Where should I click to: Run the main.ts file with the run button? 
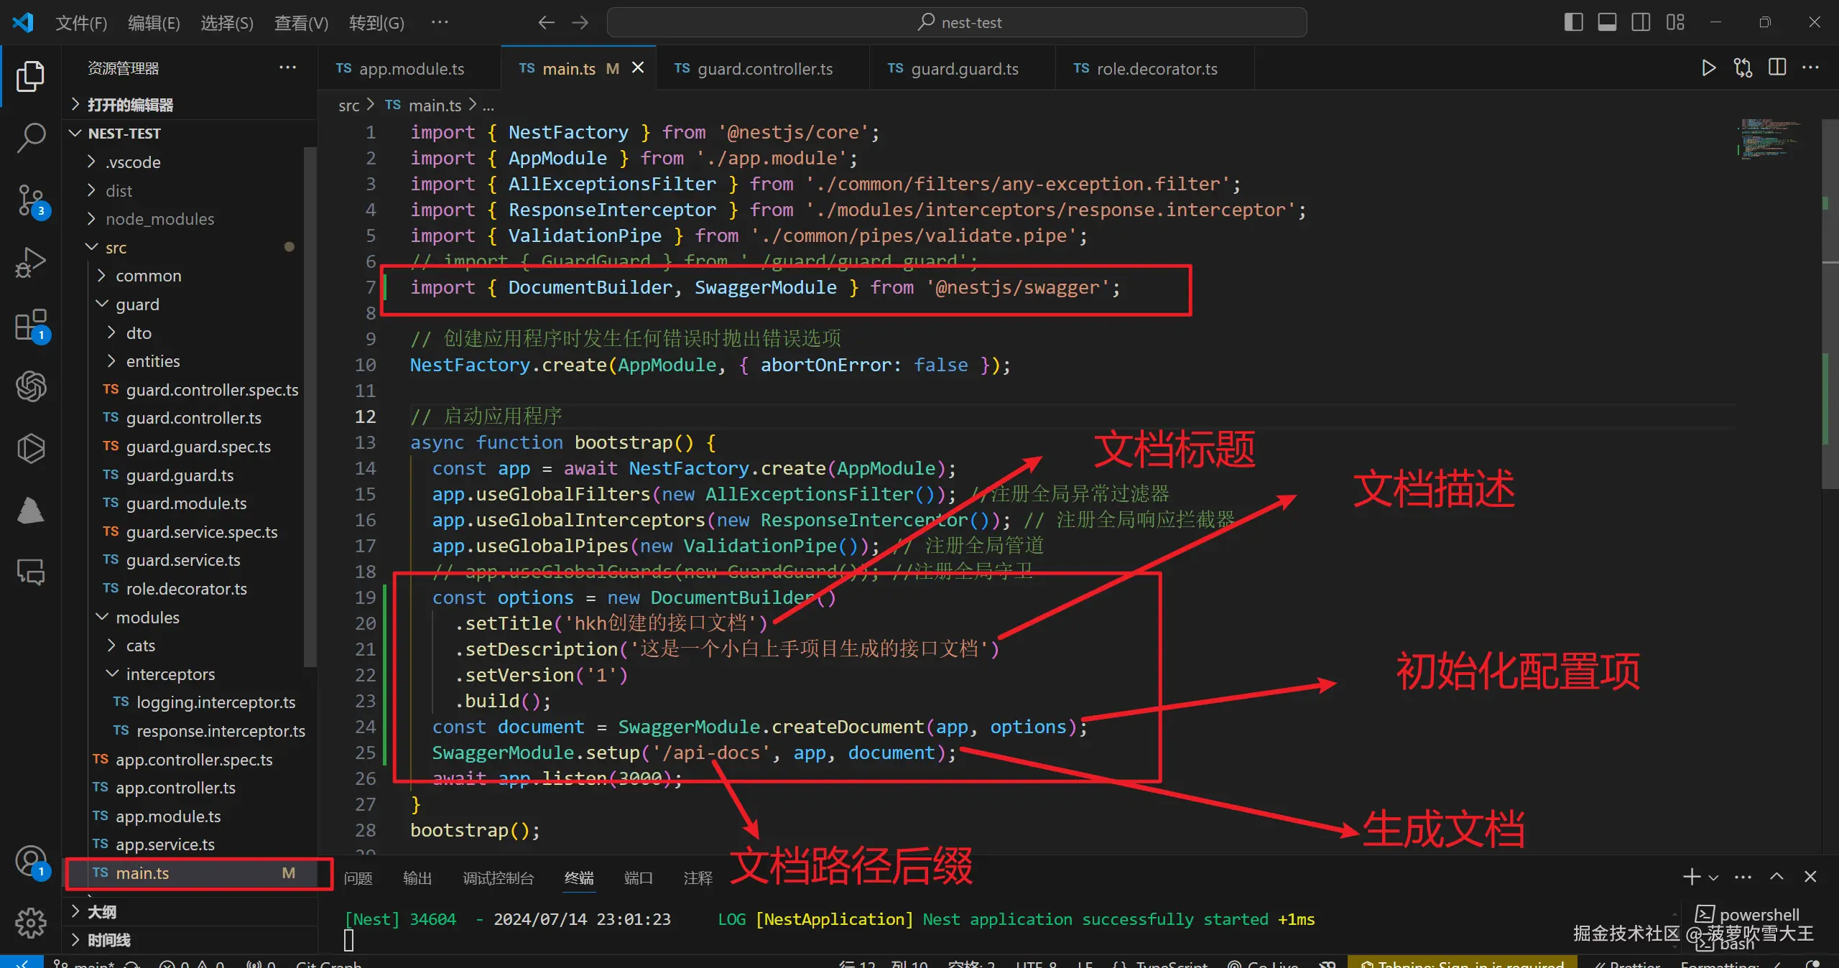tap(1708, 68)
